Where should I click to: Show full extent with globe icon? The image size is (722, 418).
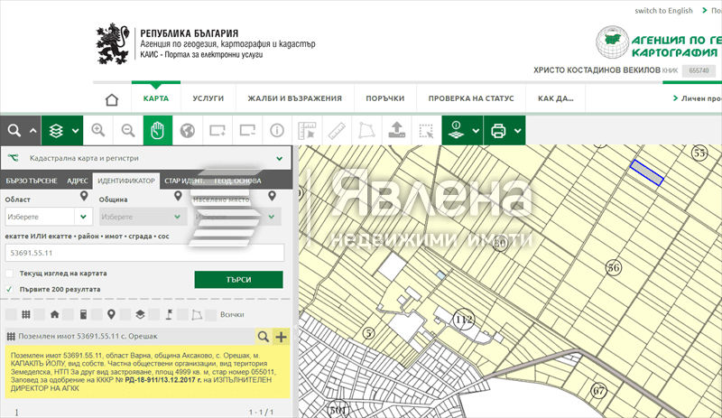click(188, 130)
